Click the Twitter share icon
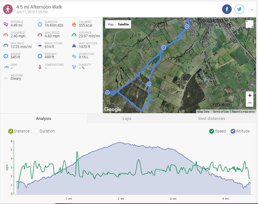The height and width of the screenshot is (204, 258). click(239, 9)
